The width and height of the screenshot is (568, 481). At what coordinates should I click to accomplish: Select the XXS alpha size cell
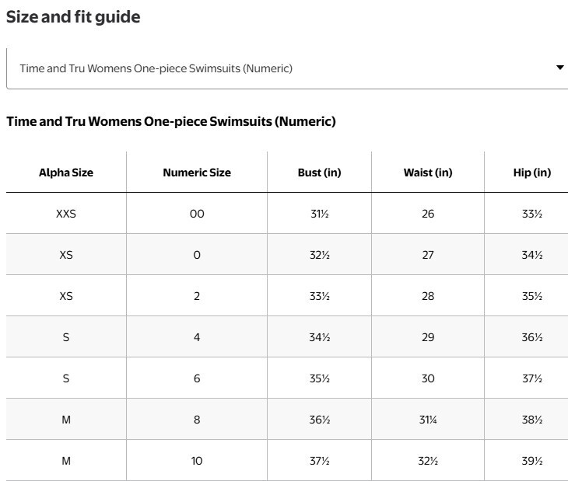pyautogui.click(x=66, y=214)
